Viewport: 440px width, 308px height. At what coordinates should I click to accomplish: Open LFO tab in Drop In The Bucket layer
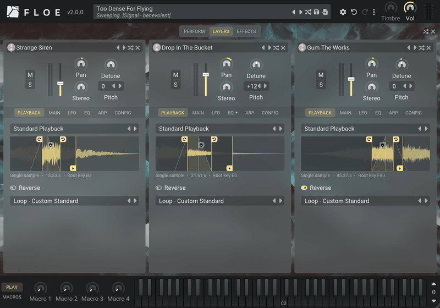pos(216,113)
